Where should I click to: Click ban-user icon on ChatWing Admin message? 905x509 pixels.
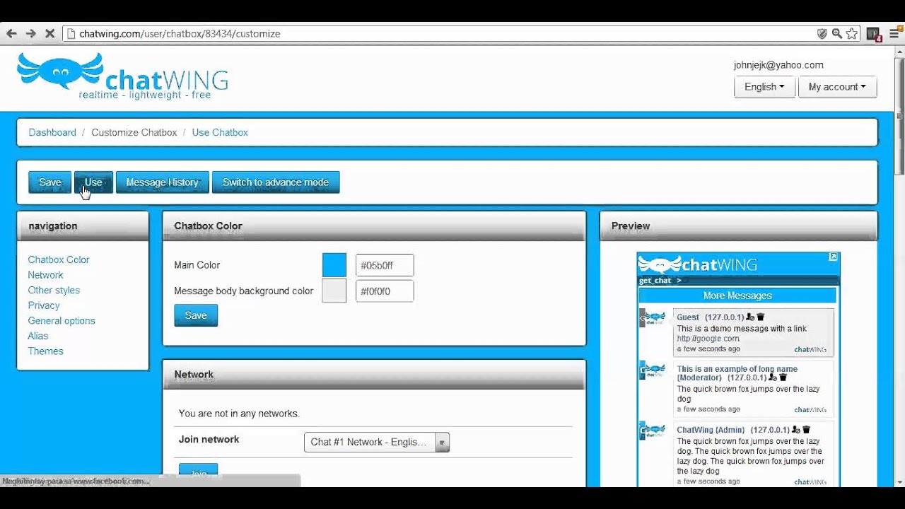pyautogui.click(x=796, y=430)
